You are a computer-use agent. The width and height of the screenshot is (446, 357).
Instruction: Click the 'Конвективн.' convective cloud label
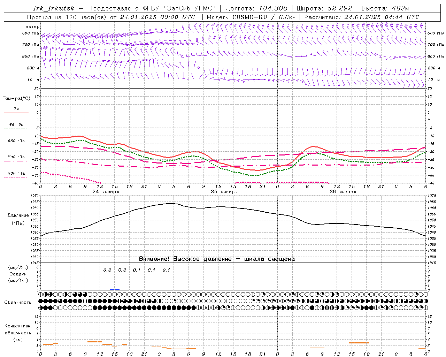coord(18,326)
